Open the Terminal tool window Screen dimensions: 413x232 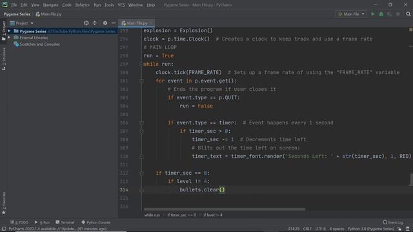click(x=65, y=222)
